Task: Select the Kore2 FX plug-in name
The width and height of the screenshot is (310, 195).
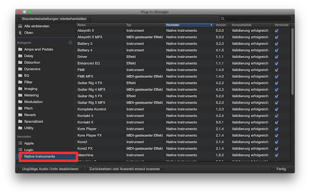Action: point(85,149)
